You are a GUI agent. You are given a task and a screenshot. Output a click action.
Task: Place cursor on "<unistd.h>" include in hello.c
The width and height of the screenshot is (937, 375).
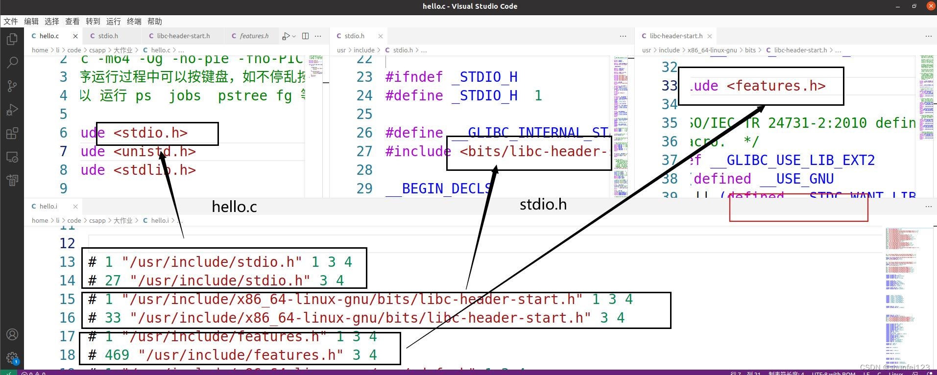155,152
